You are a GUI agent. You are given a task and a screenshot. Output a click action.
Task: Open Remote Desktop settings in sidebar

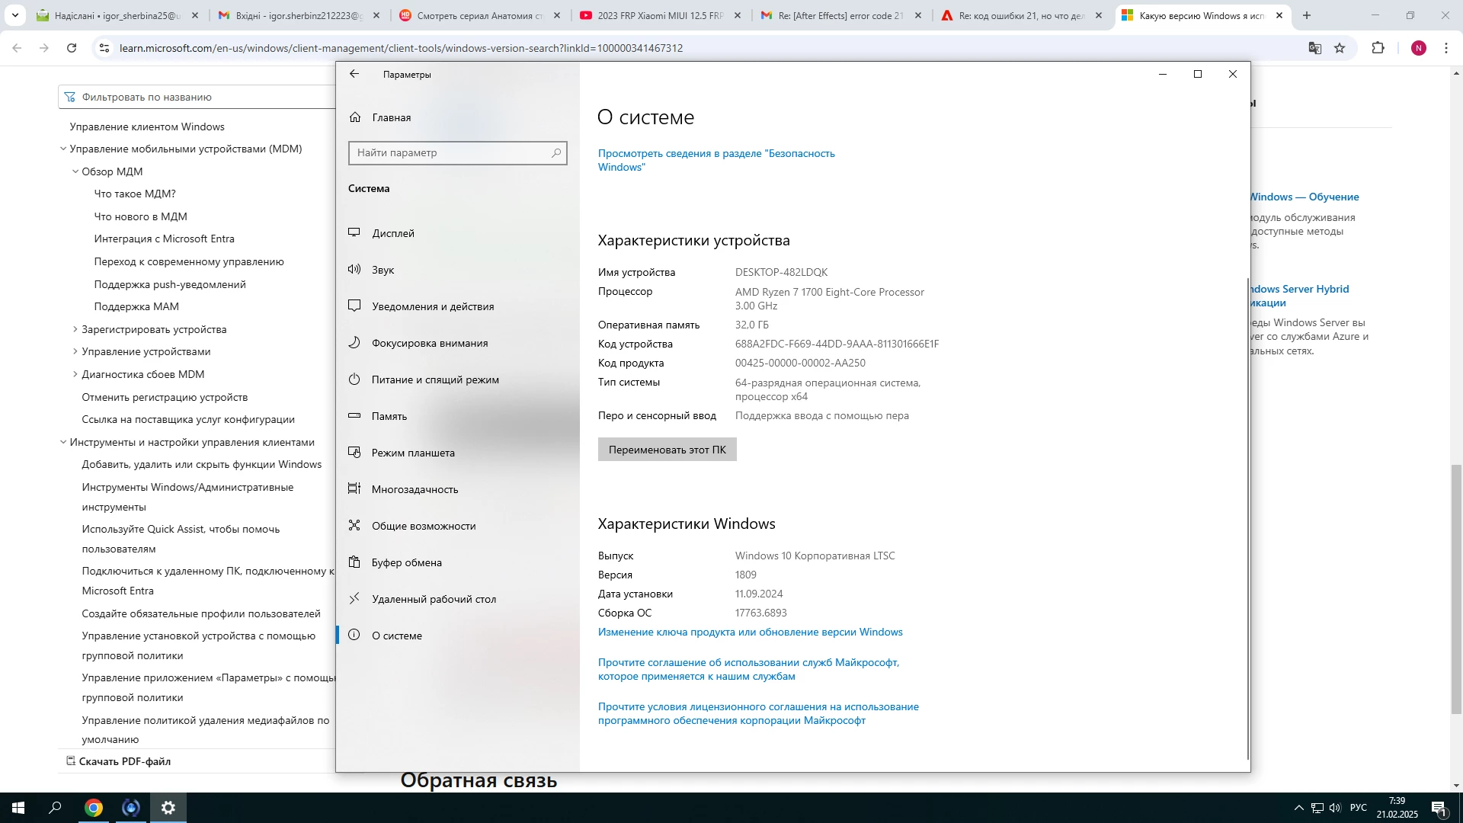click(434, 599)
